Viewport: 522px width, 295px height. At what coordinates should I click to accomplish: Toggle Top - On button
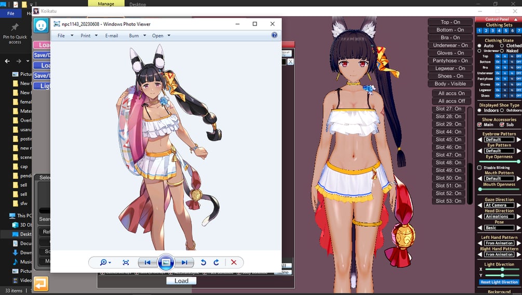pyautogui.click(x=450, y=22)
